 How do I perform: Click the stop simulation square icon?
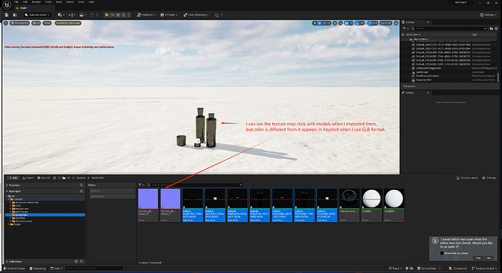click(x=118, y=15)
